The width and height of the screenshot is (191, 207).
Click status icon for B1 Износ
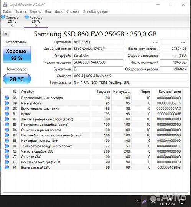pos(7,114)
